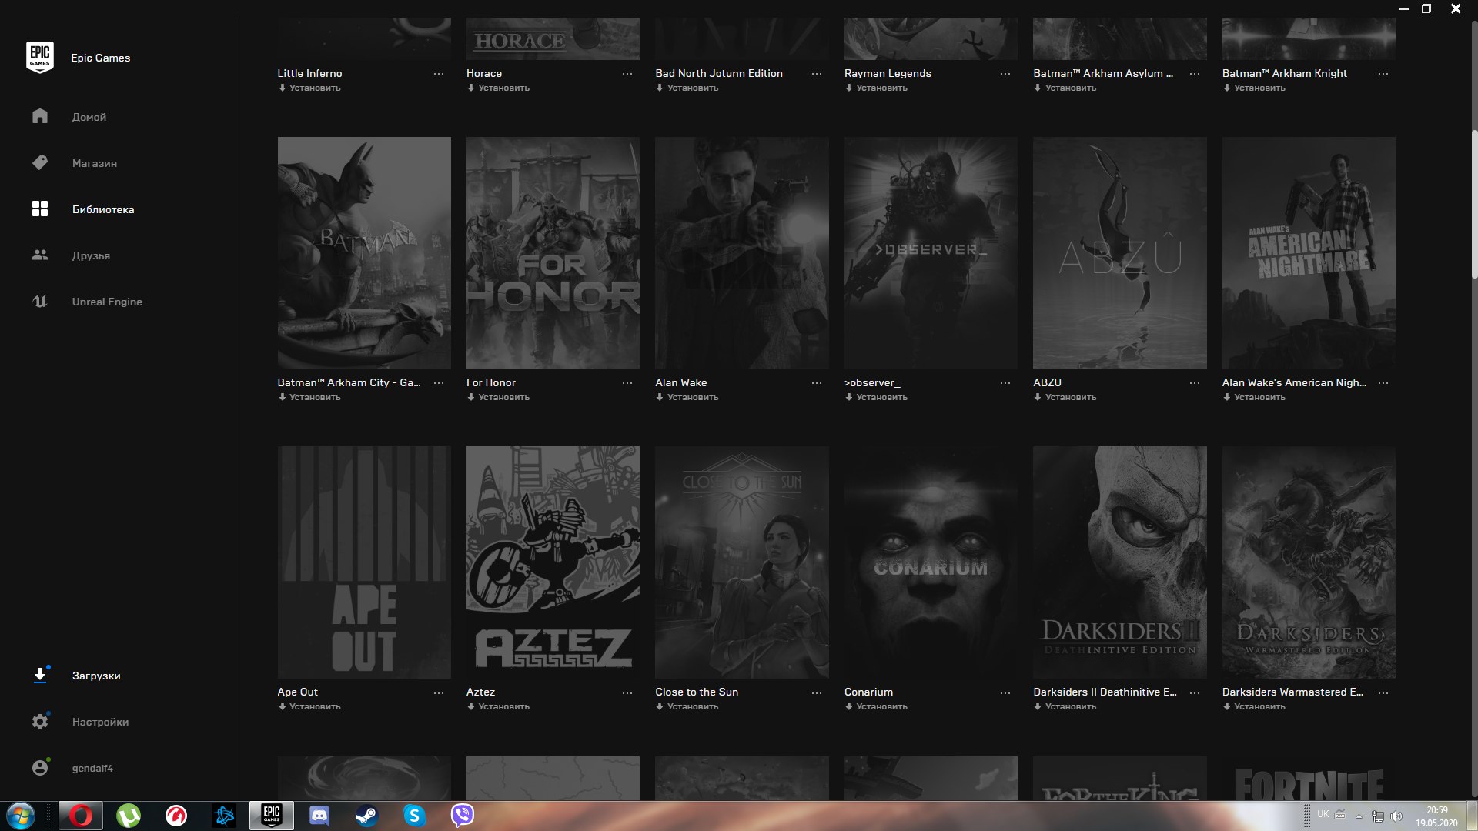Screen dimensions: 1478x831
Task: Open the Друзья menu item
Action: tap(91, 255)
